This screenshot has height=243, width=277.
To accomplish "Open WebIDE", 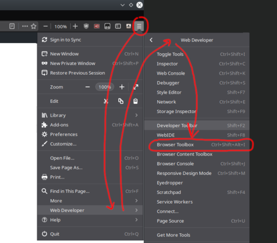I will [x=197, y=135].
